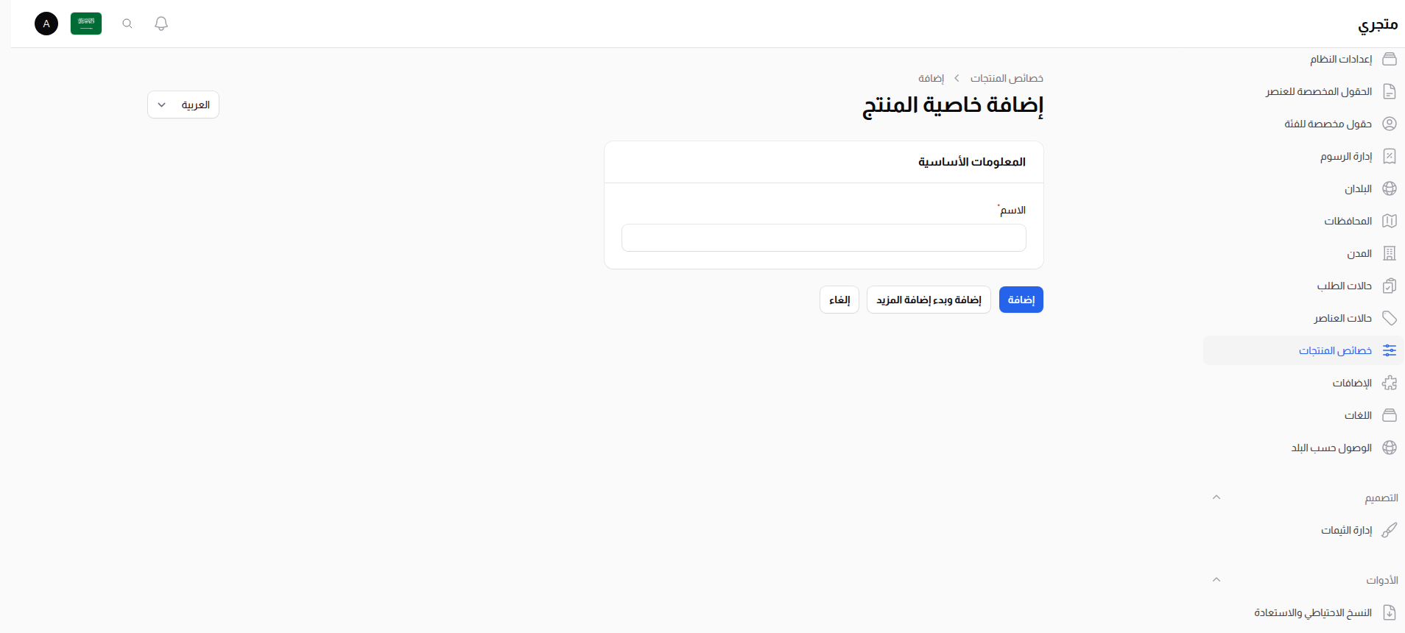This screenshot has height=633, width=1405.
Task: Click the Saudi flag language icon
Action: tap(86, 24)
